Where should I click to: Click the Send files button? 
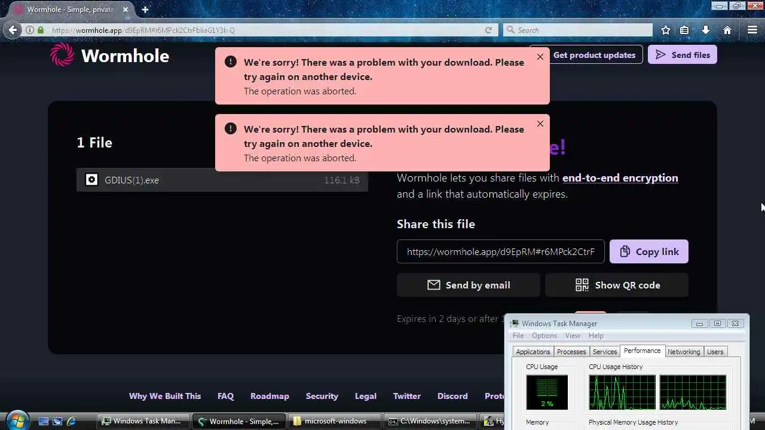(x=683, y=55)
